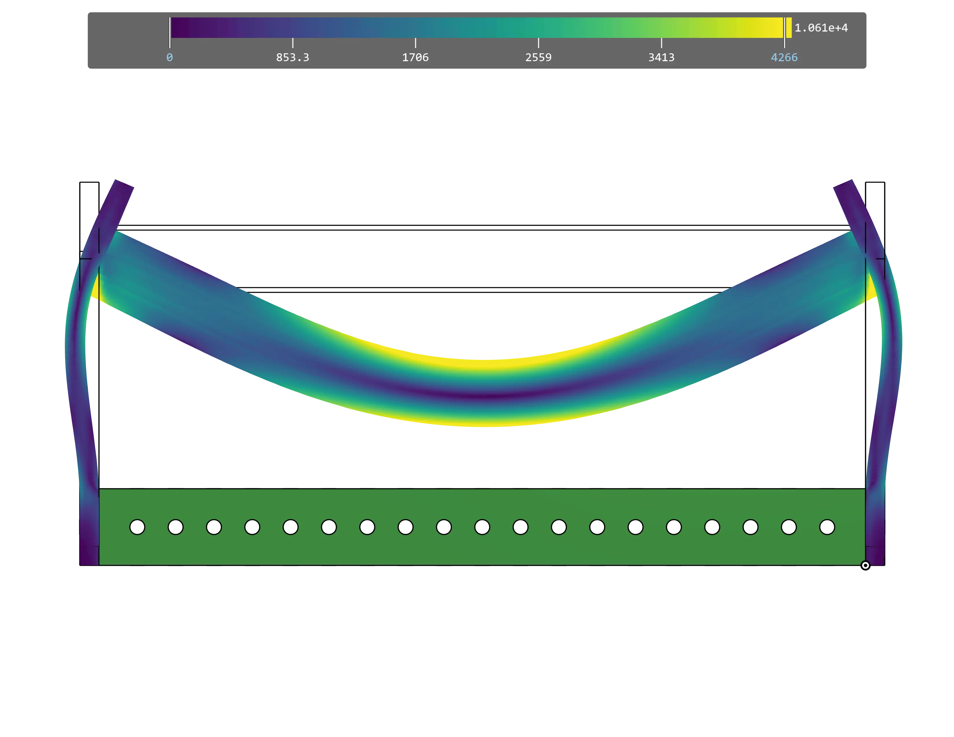
Task: Click the teal middle of the colorbar gradient
Action: pyautogui.click(x=477, y=28)
